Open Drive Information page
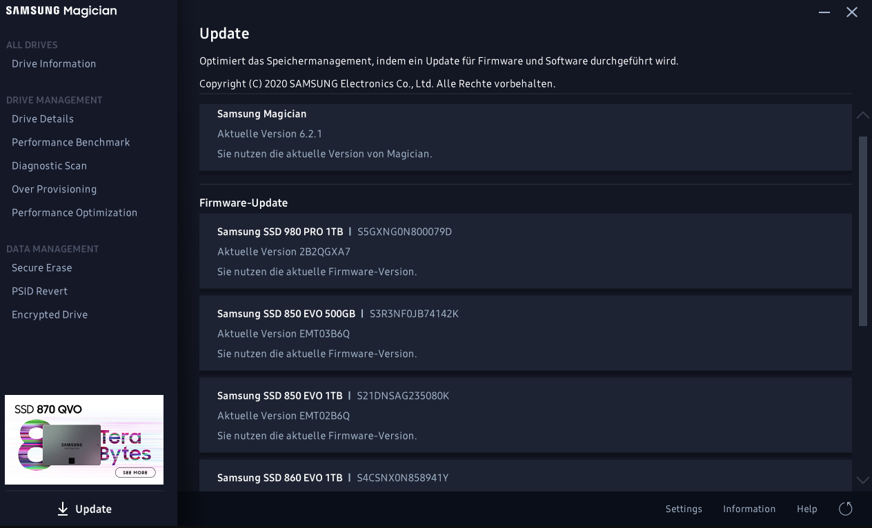The width and height of the screenshot is (872, 528). [54, 63]
